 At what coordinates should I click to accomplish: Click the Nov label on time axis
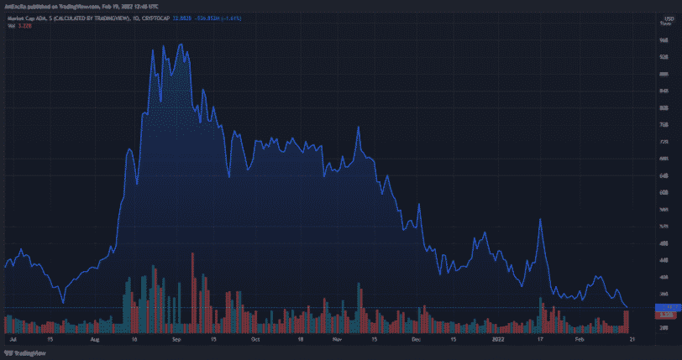338,339
